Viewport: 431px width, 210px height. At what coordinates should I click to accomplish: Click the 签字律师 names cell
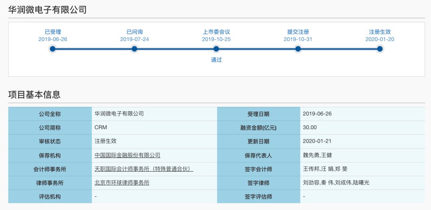pyautogui.click(x=336, y=183)
